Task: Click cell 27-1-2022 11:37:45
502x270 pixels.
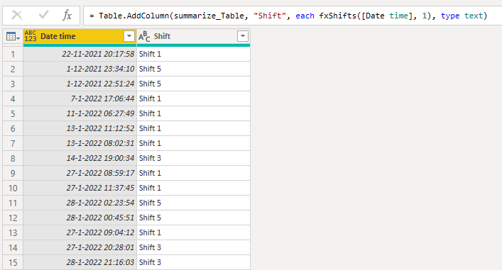Action: point(80,188)
